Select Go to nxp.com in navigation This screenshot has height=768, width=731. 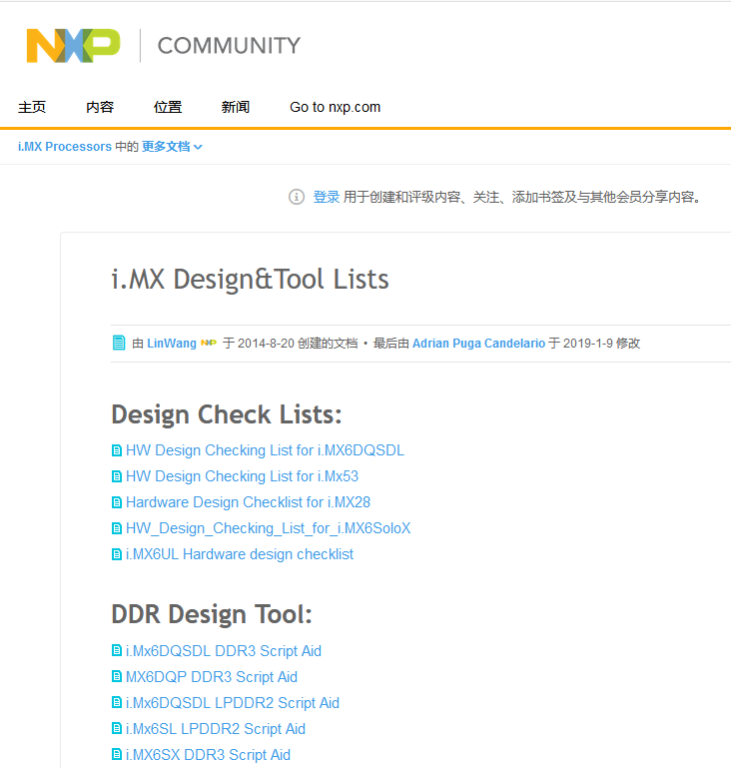coord(335,107)
